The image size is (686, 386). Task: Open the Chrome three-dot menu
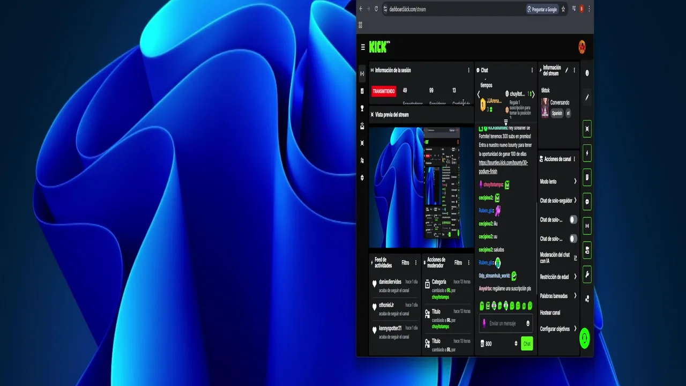[589, 9]
